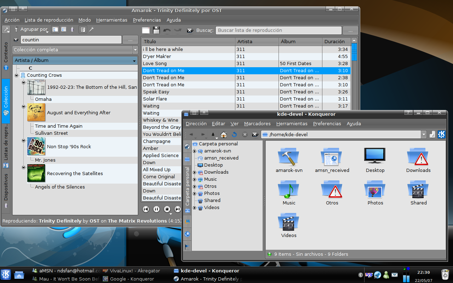Go back in Konqueror
The width and height of the screenshot is (453, 283).
(191, 134)
